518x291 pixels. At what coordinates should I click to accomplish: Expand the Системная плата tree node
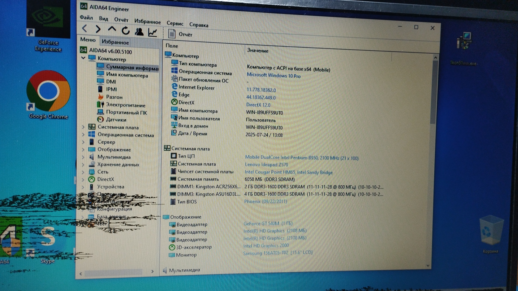(83, 127)
